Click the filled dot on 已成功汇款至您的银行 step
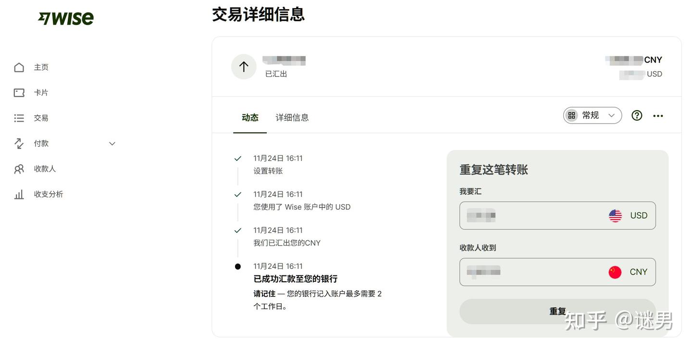The height and width of the screenshot is (350, 692). tap(237, 266)
